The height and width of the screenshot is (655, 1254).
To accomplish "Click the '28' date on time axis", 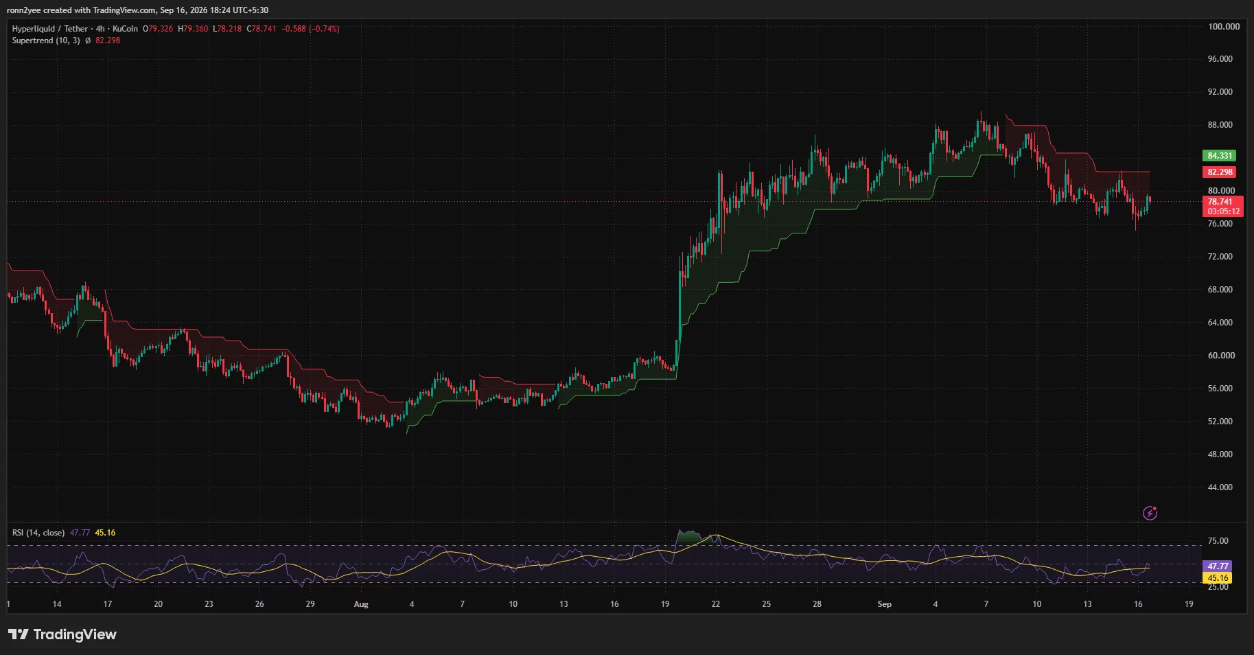I will (x=817, y=604).
